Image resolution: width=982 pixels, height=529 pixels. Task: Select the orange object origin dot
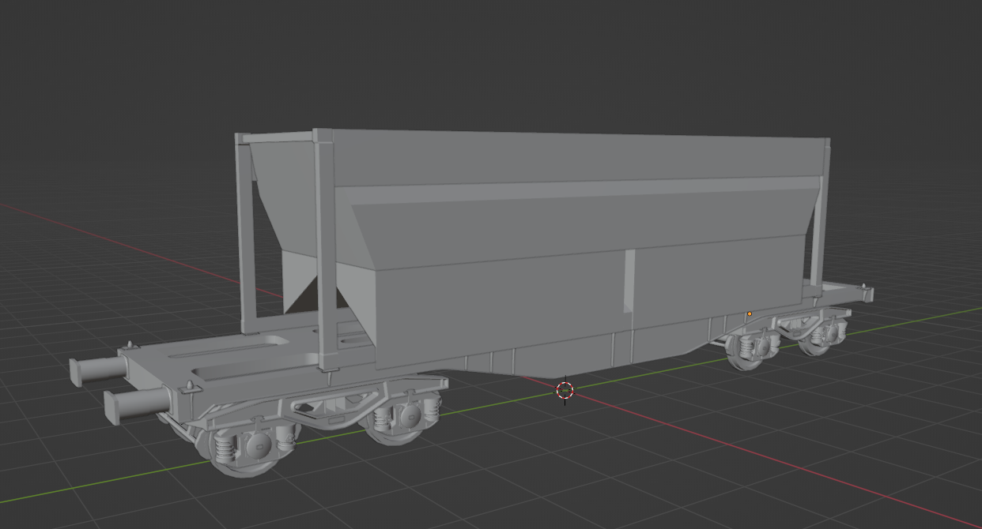point(750,313)
